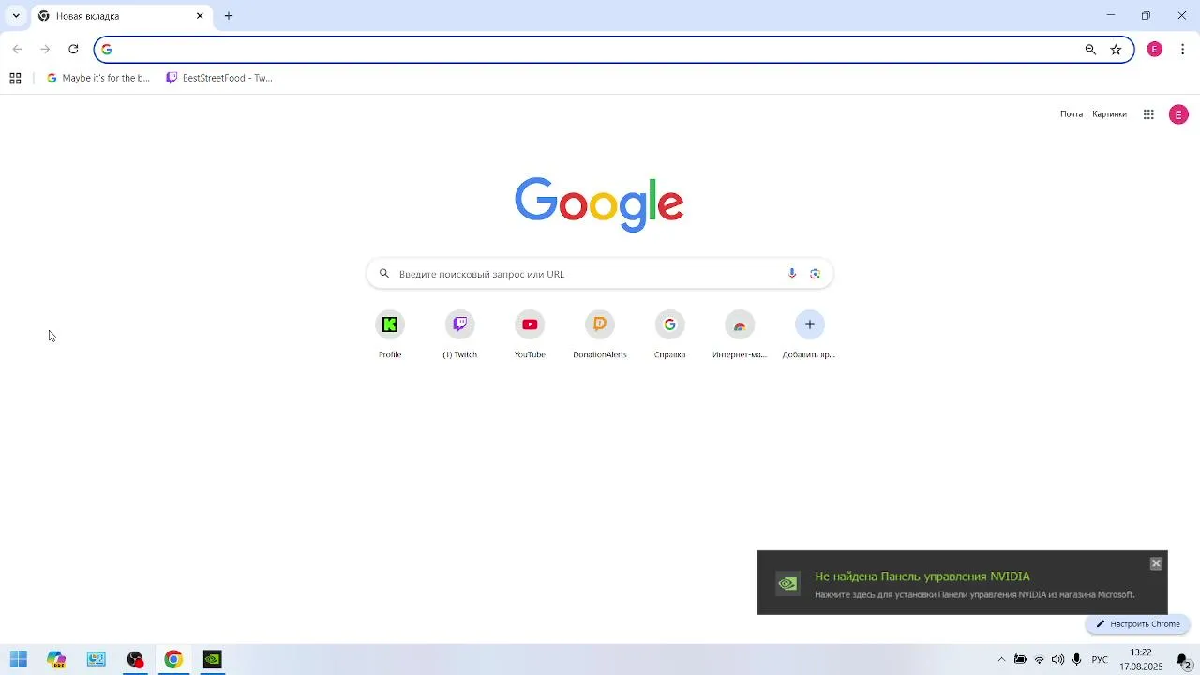Open the tab search dropdown arrow

(x=16, y=16)
